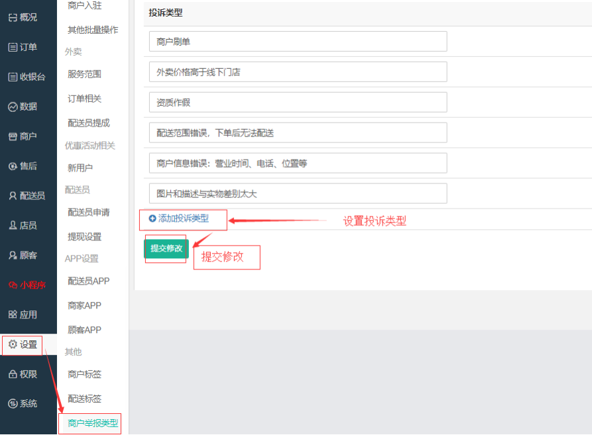
Task: Click the 系统 system icon
Action: [x=13, y=404]
